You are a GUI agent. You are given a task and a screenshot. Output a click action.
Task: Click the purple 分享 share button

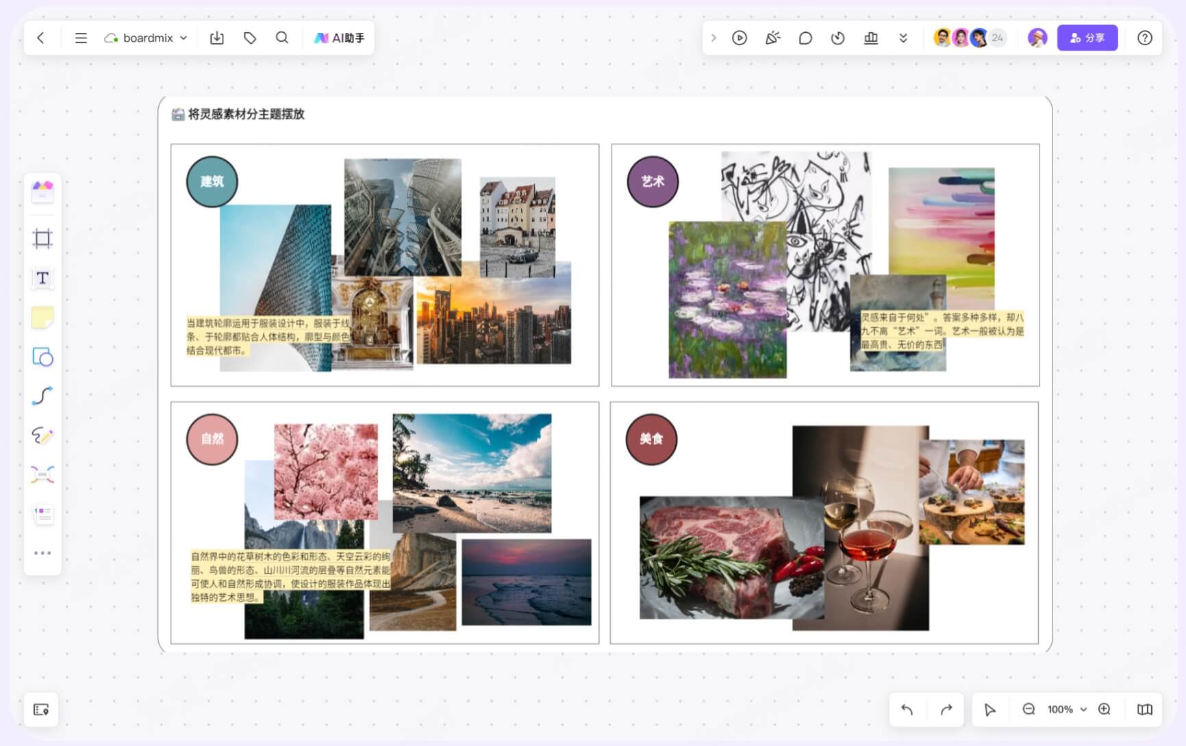coord(1087,38)
